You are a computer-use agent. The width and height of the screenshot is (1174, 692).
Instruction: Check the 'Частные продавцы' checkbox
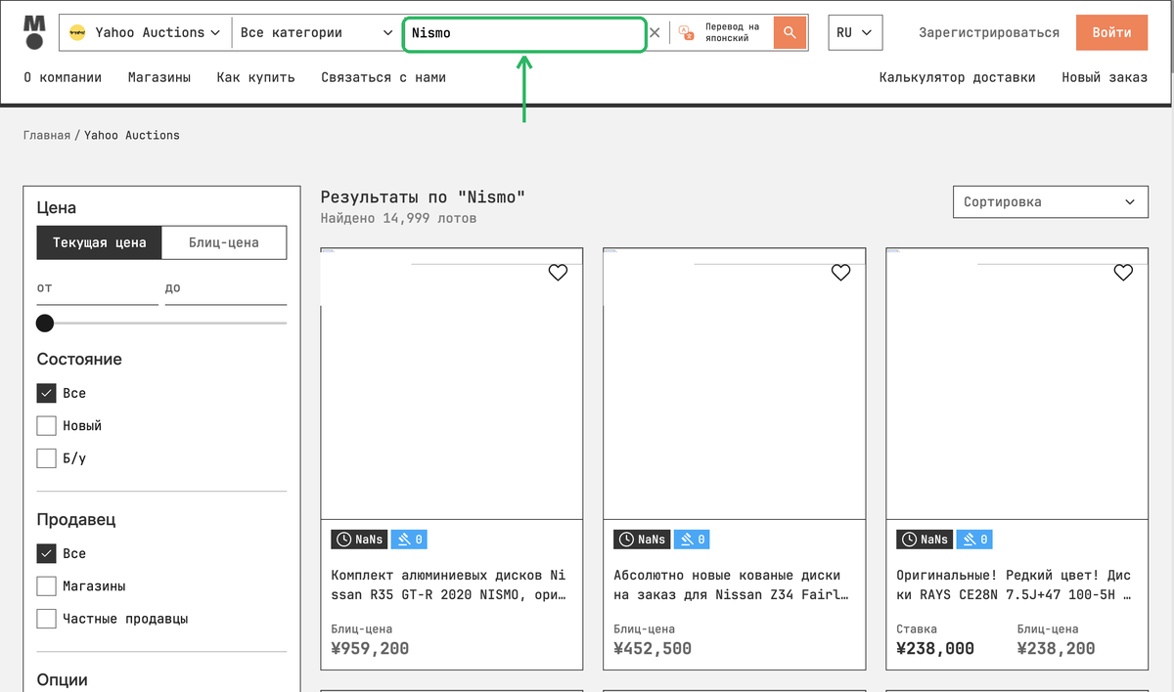click(x=46, y=618)
